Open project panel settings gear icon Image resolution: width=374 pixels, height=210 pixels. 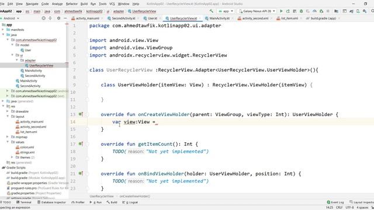58,18
